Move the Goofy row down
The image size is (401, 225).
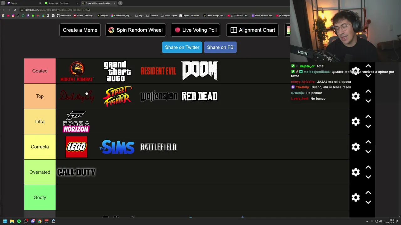coord(368,202)
